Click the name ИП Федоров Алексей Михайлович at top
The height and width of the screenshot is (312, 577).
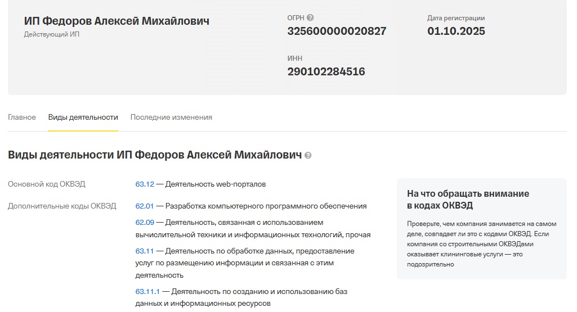117,21
